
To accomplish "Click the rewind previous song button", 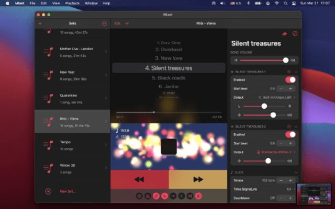I will [x=139, y=179].
